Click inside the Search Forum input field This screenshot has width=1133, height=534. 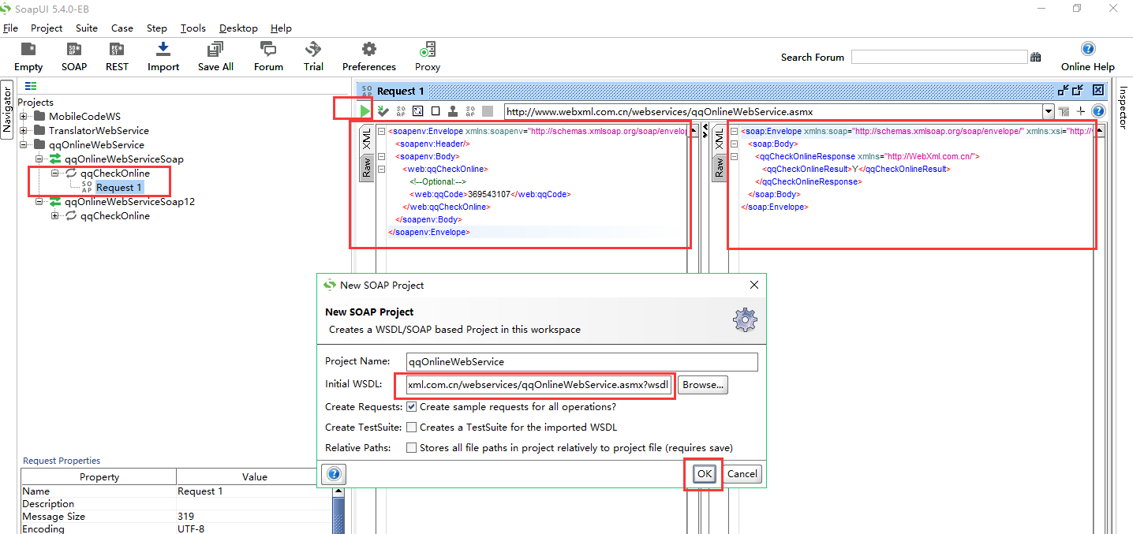click(x=939, y=56)
